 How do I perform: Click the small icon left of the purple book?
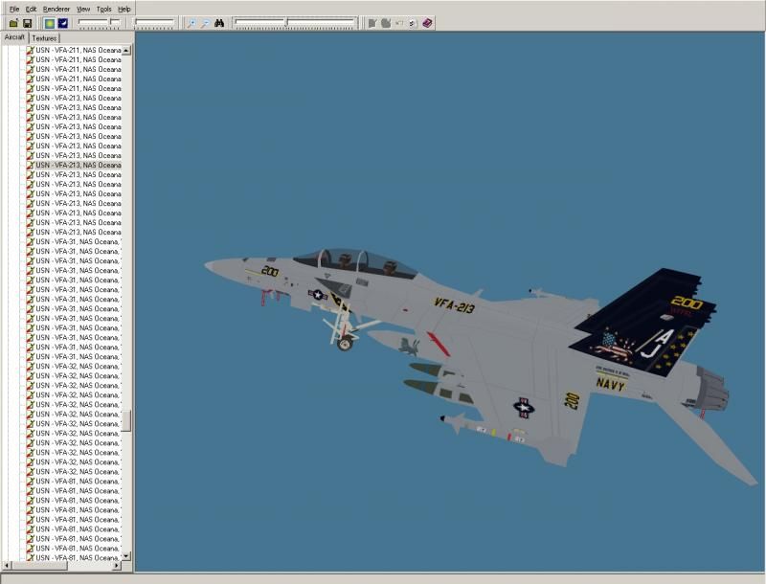(414, 23)
